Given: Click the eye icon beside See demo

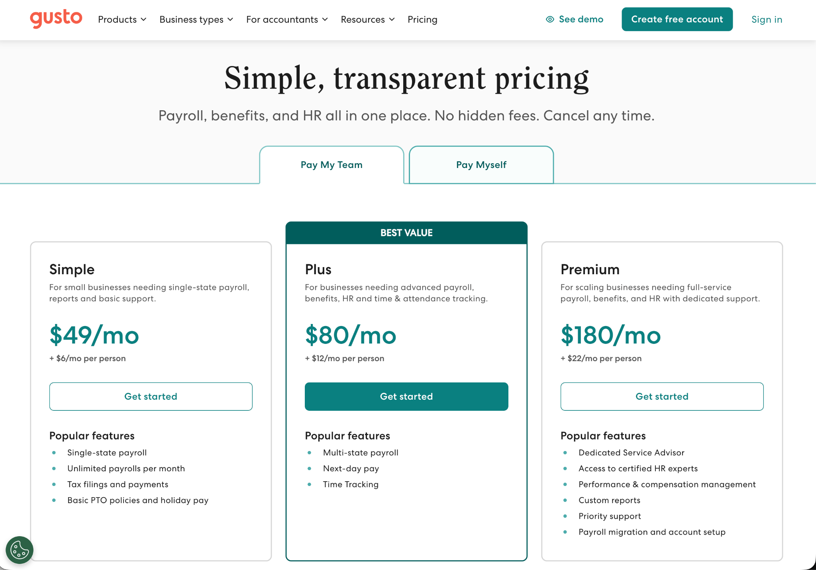Looking at the screenshot, I should 550,20.
